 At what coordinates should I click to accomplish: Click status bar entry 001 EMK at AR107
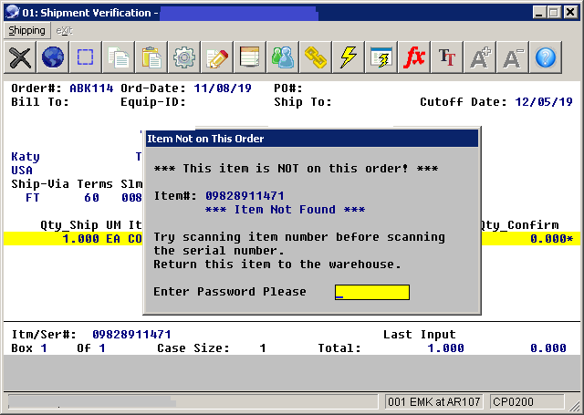coord(434,402)
